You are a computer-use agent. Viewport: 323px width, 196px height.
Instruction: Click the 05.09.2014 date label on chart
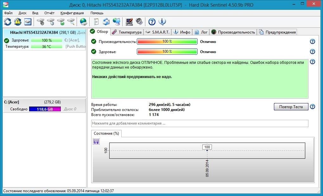coord(207,168)
